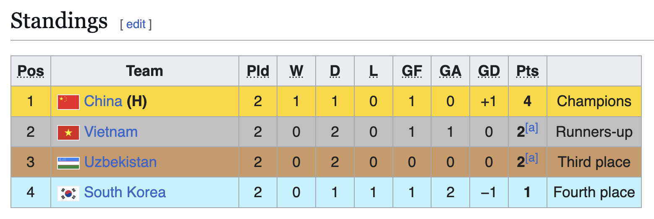This screenshot has width=654, height=219.
Task: Open the edit link beside Standings
Action: tap(136, 24)
